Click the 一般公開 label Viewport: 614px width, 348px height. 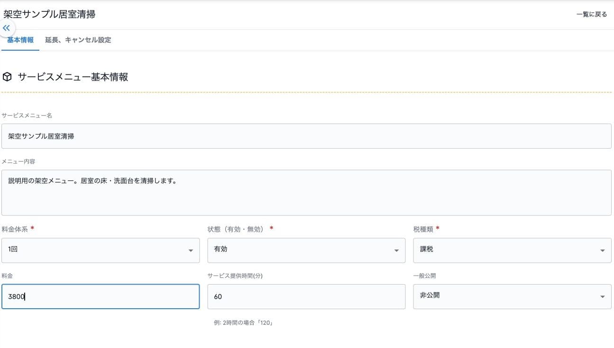pyautogui.click(x=424, y=276)
